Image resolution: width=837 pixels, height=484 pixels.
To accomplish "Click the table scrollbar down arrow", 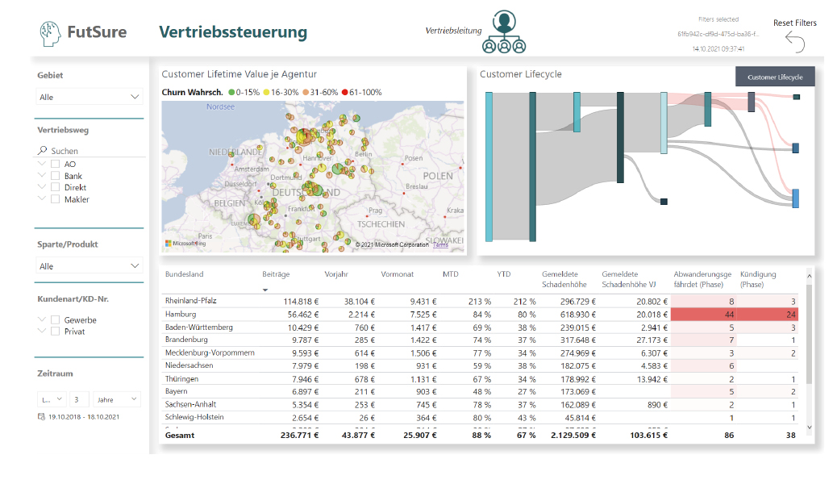I will pyautogui.click(x=810, y=427).
